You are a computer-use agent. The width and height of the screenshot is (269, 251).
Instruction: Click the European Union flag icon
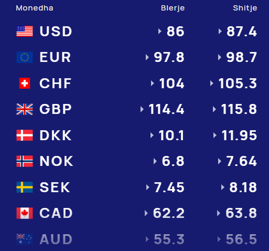click(x=24, y=57)
